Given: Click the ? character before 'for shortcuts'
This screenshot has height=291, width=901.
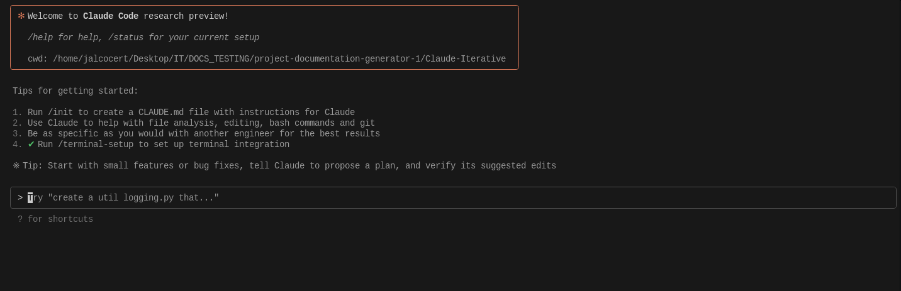Looking at the screenshot, I should coord(20,219).
